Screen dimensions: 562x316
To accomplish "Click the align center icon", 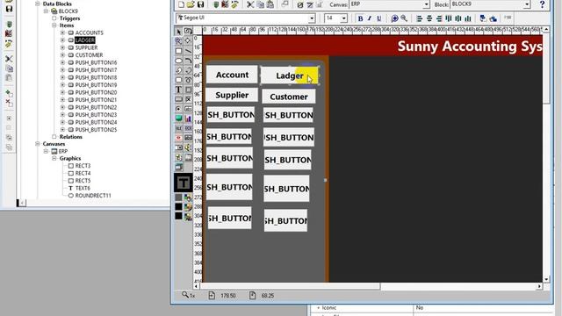I will pyautogui.click(x=429, y=18).
